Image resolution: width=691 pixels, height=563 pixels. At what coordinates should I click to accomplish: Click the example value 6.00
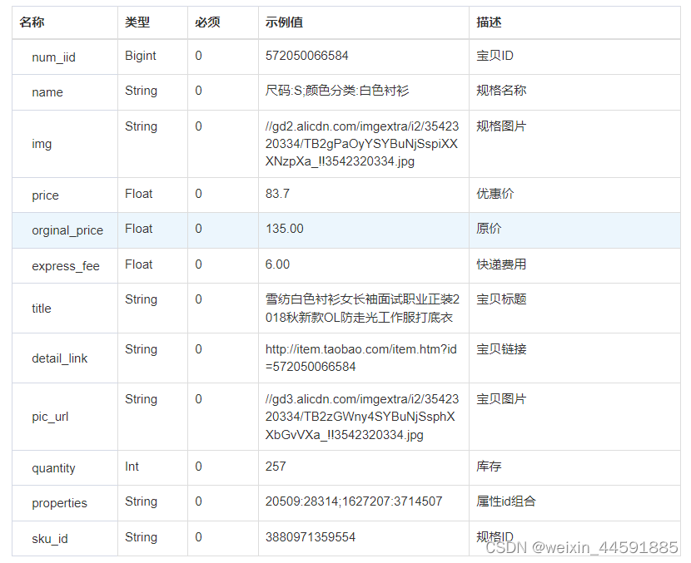pos(277,264)
